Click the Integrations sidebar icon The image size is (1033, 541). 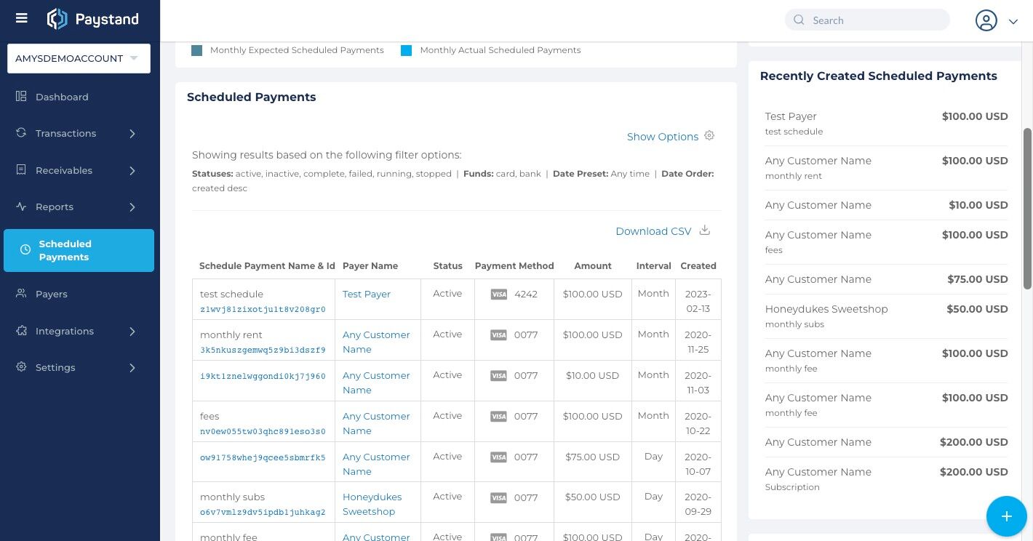22,331
